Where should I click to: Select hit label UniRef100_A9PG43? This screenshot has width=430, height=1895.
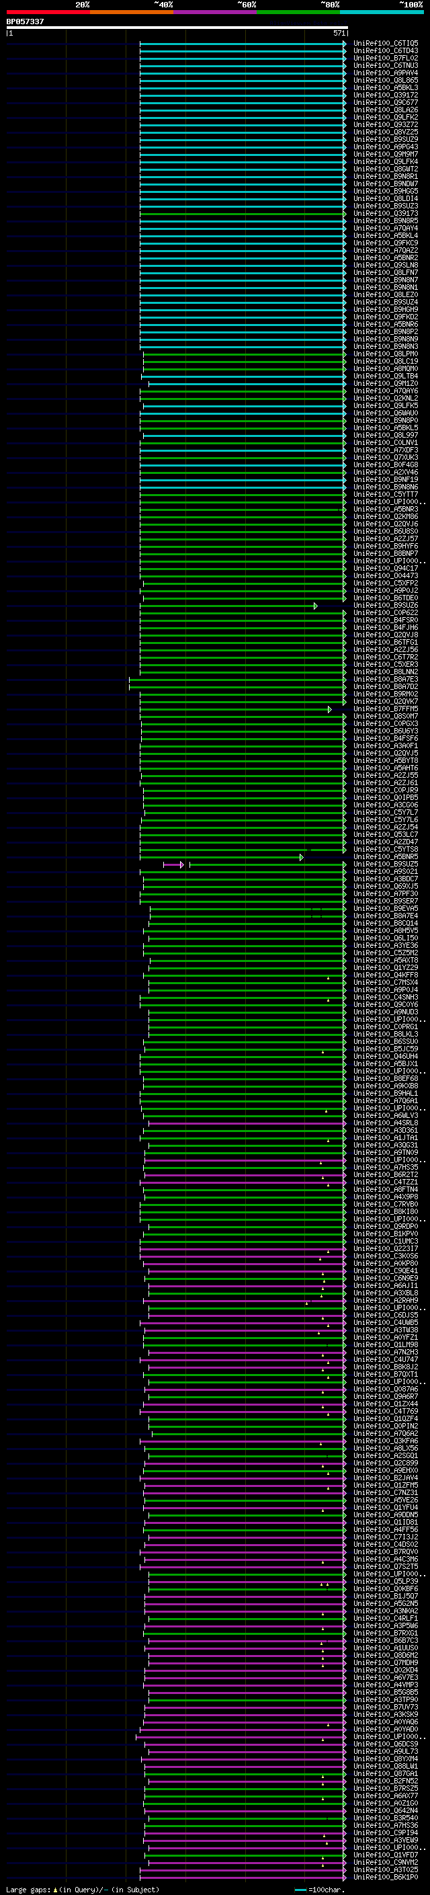point(386,147)
